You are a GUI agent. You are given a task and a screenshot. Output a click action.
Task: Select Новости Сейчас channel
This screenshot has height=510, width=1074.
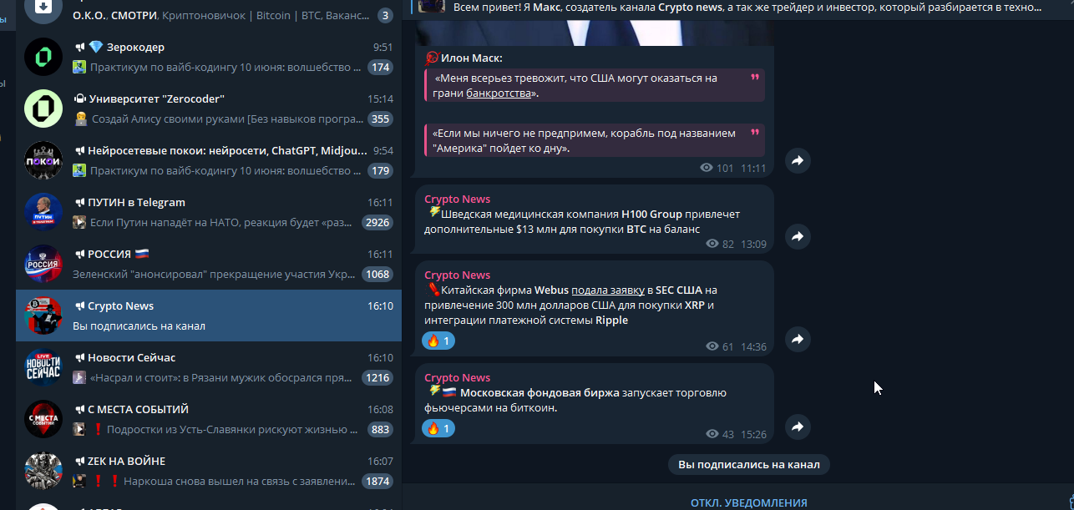tap(209, 367)
